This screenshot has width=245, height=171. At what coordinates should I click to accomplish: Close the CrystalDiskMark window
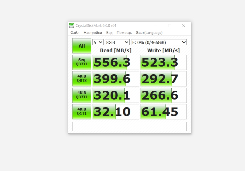pos(184,26)
